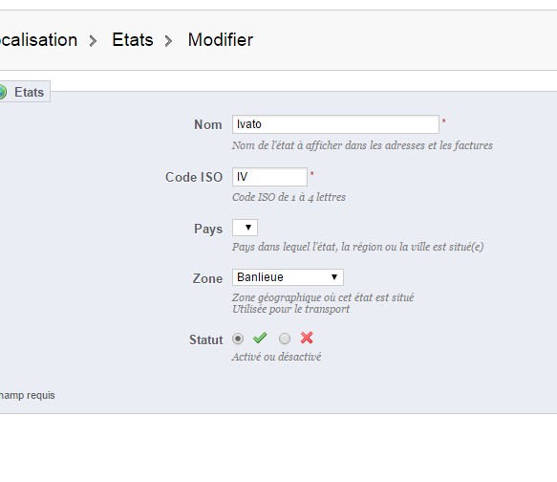Image resolution: width=557 pixels, height=482 pixels.
Task: Click the red cross disabled icon
Action: click(307, 338)
